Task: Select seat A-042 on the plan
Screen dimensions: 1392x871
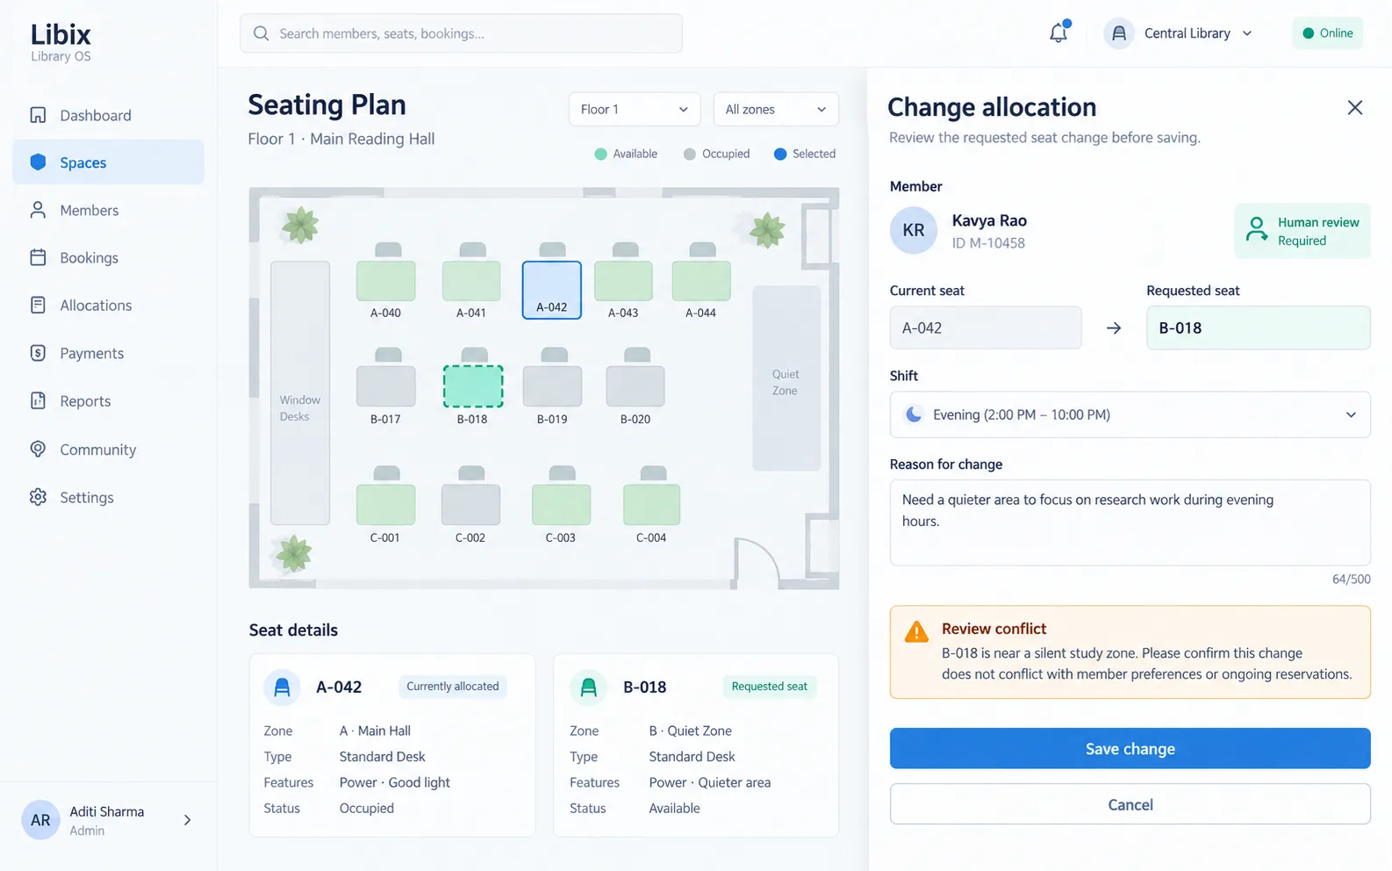Action: (x=552, y=290)
